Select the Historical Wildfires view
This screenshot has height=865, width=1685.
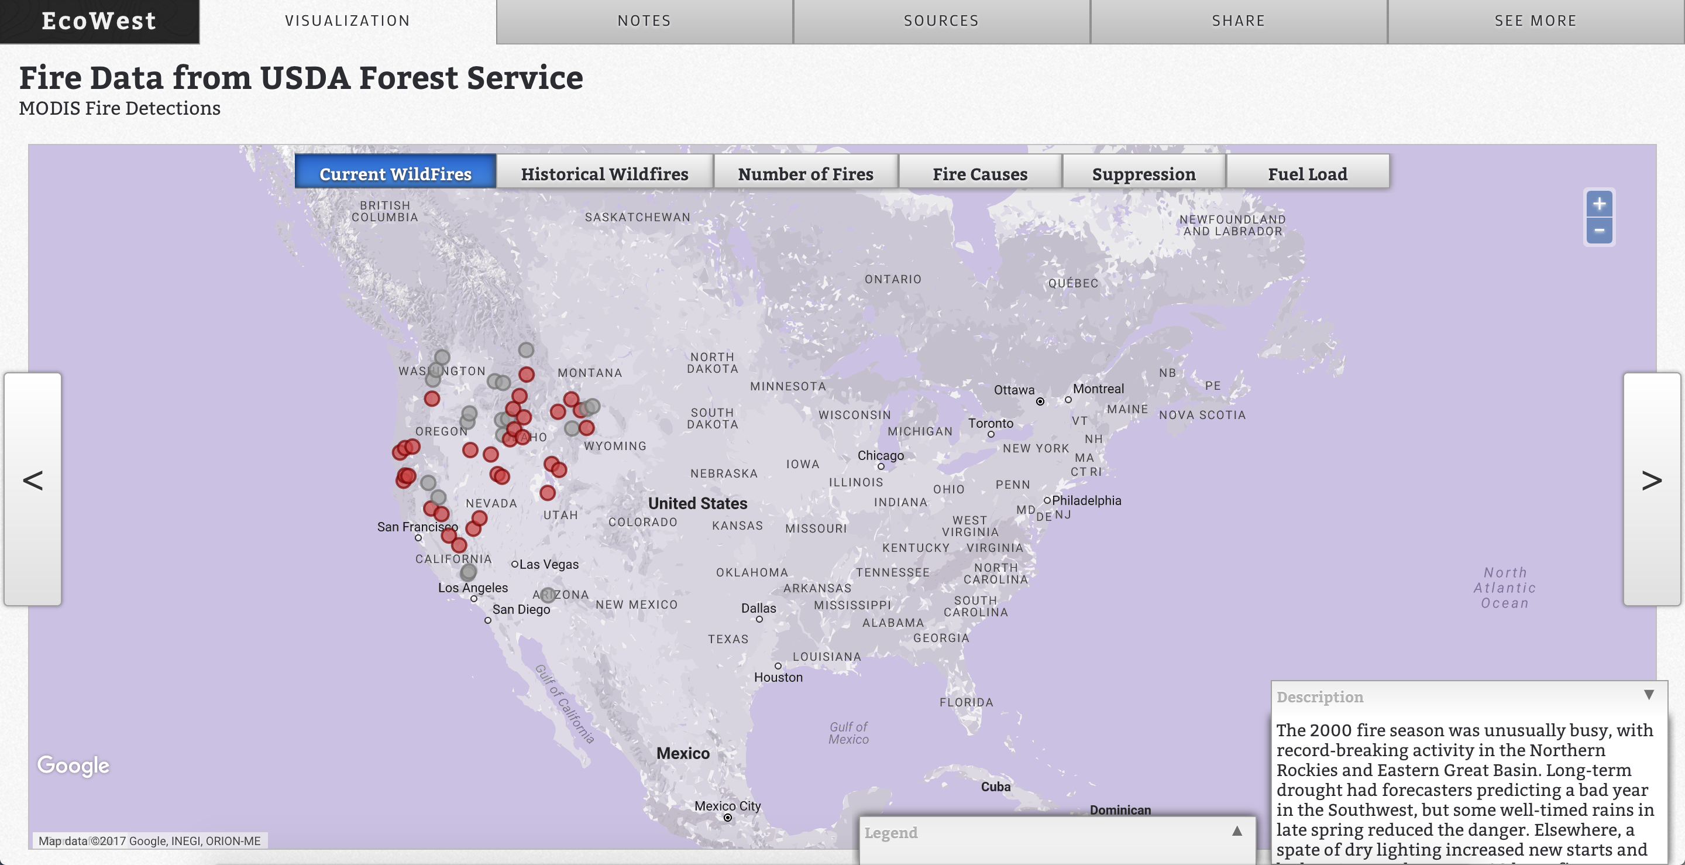(x=604, y=174)
